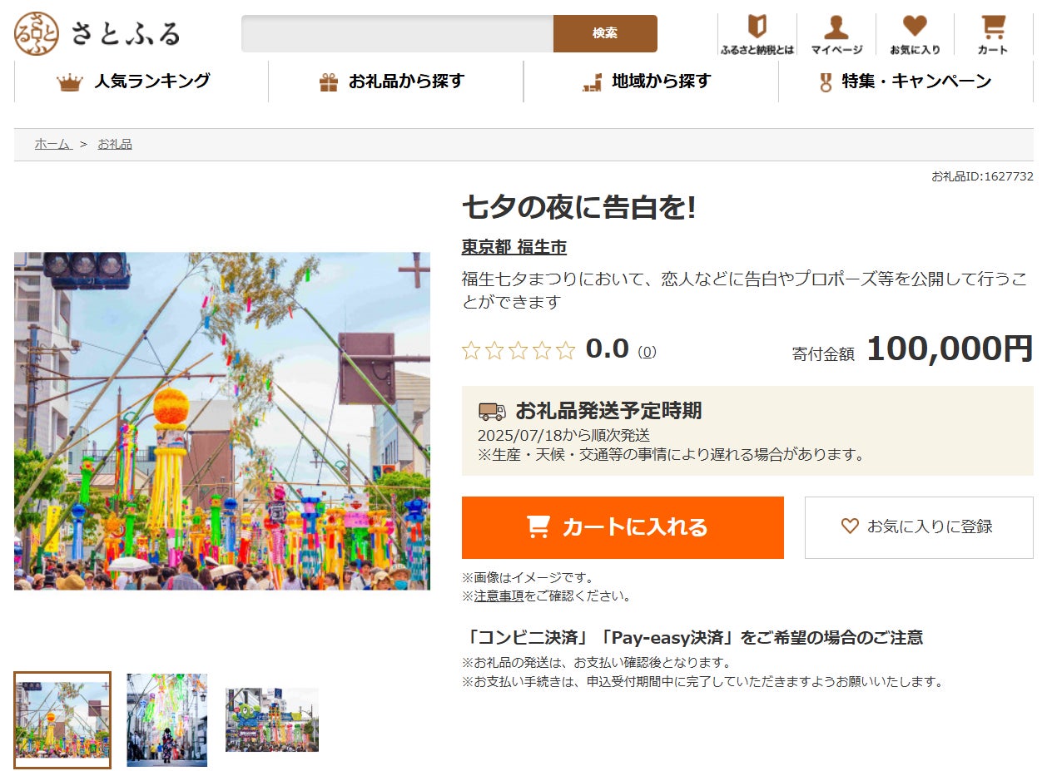
Task: Select first thumbnail of Tanabata street crowd
Action: [x=62, y=720]
